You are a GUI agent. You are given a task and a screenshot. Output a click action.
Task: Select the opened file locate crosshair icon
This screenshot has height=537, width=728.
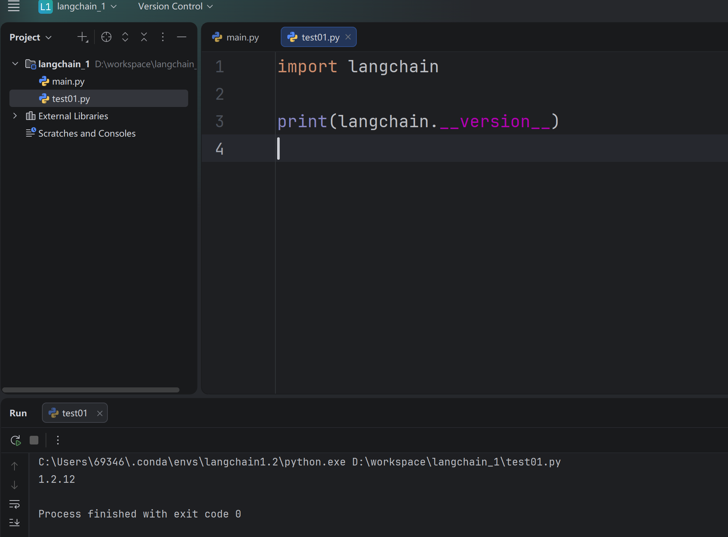[106, 37]
